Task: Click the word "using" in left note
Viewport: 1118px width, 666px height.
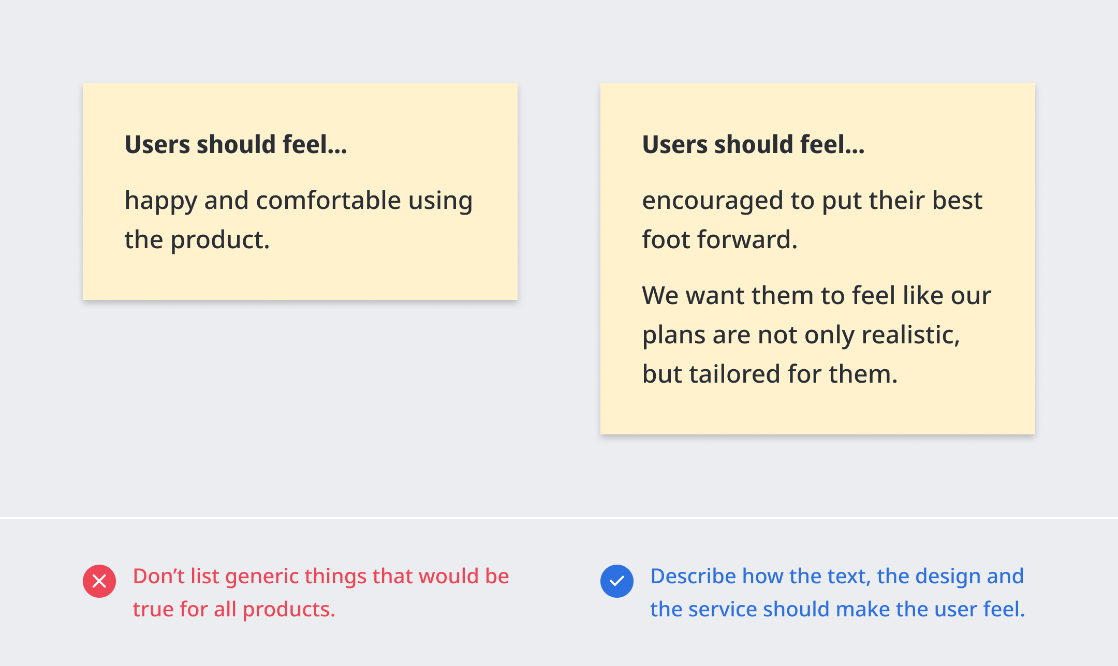Action: click(440, 201)
